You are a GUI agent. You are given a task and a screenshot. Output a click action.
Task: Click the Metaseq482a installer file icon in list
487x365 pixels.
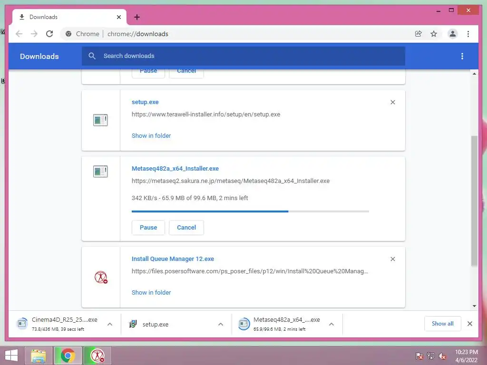click(100, 171)
